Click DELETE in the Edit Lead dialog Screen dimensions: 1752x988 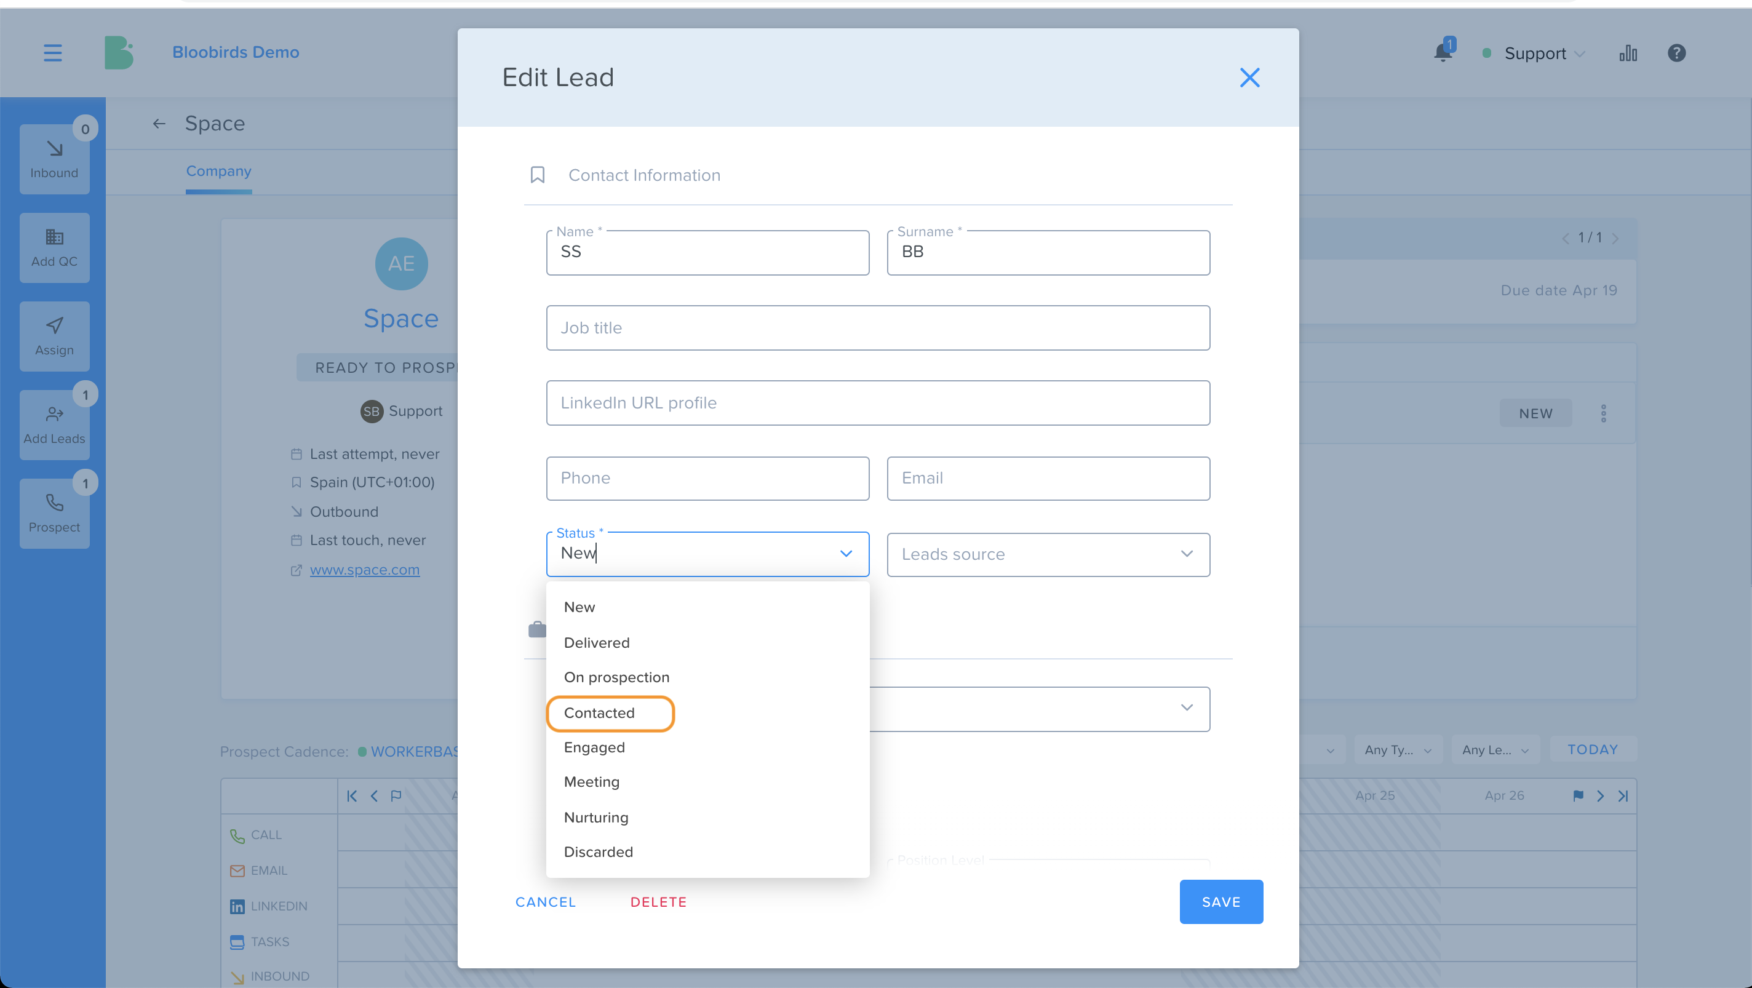658,902
